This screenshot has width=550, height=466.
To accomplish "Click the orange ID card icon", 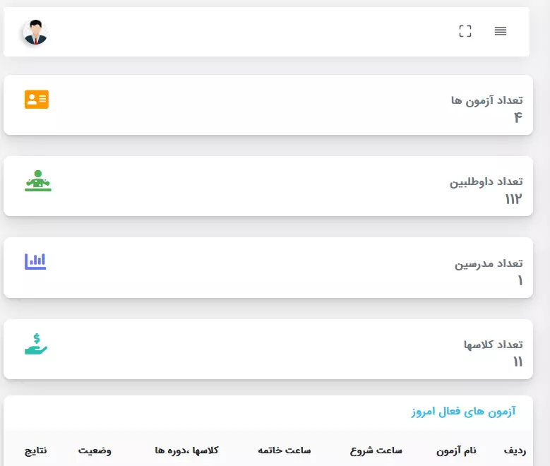I will point(37,100).
